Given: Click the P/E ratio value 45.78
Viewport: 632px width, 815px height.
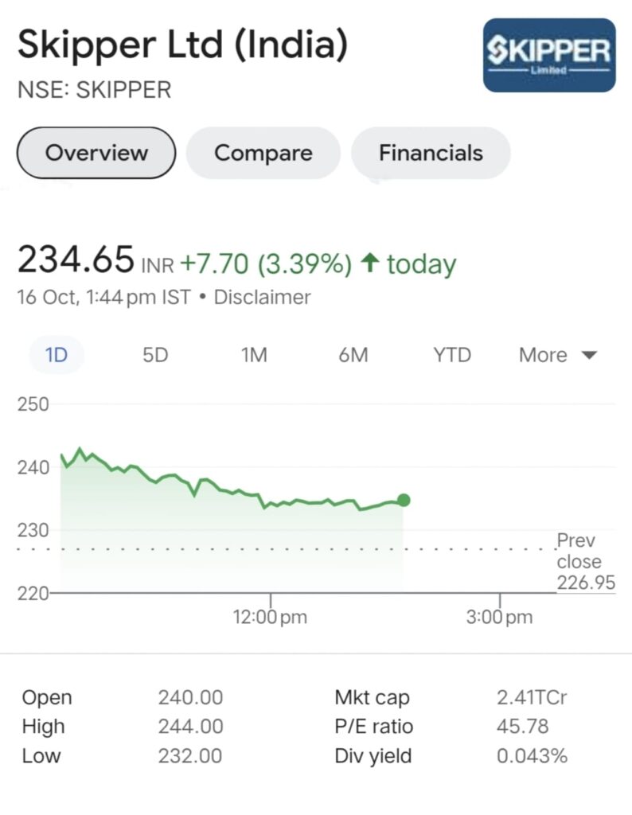Looking at the screenshot, I should pyautogui.click(x=522, y=726).
